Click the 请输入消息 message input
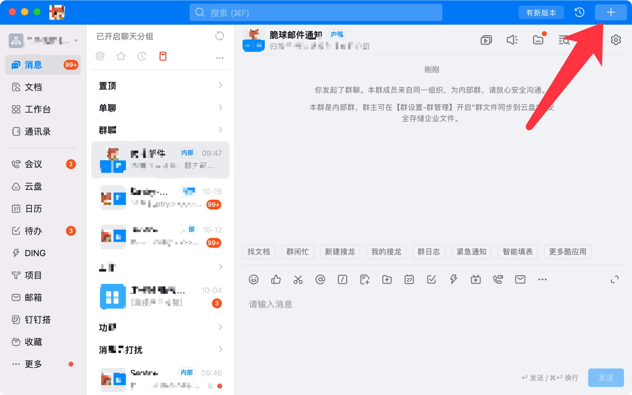Screen dimensions: 632x395 [433, 327]
